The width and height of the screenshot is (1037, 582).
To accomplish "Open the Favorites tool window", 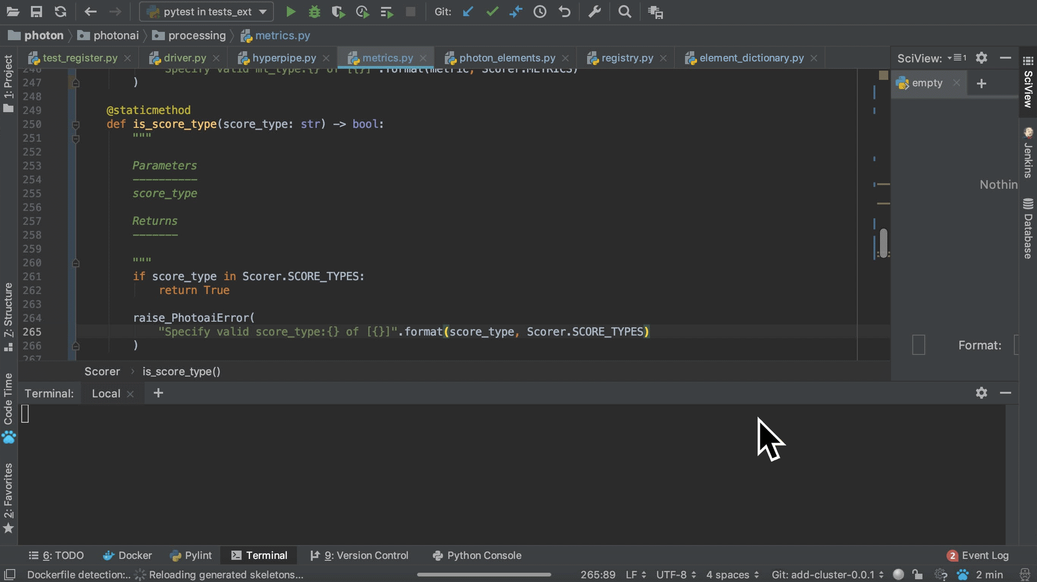I will [8, 498].
